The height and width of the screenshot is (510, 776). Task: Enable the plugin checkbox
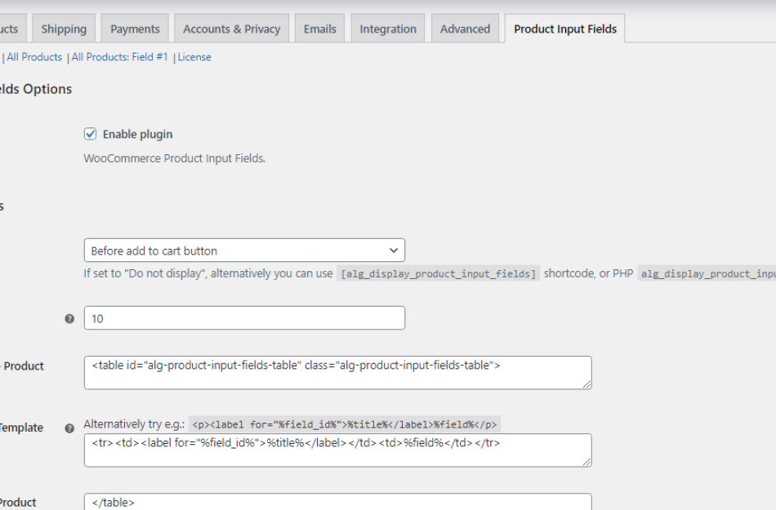point(91,134)
